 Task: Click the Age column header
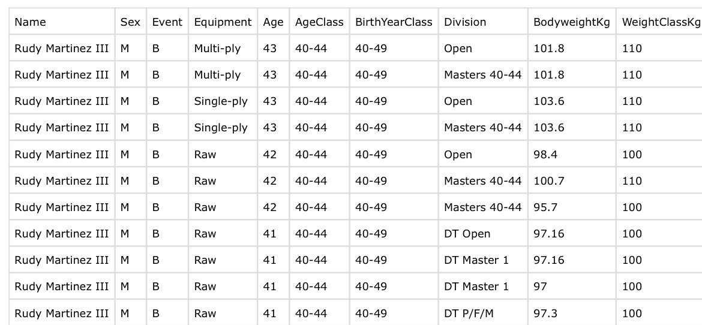coord(273,22)
